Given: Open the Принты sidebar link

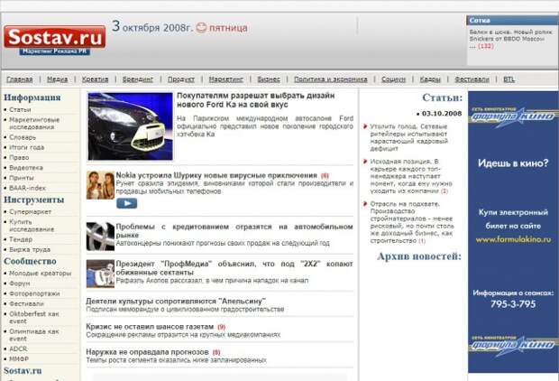Looking at the screenshot, I should pyautogui.click(x=22, y=178).
